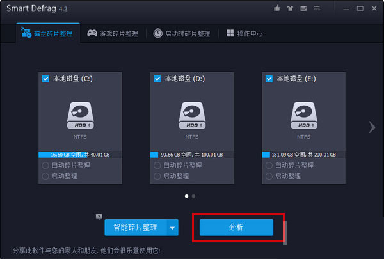This screenshot has height=259, width=384.
Task: Go to second page indicator dot
Action: click(x=193, y=196)
